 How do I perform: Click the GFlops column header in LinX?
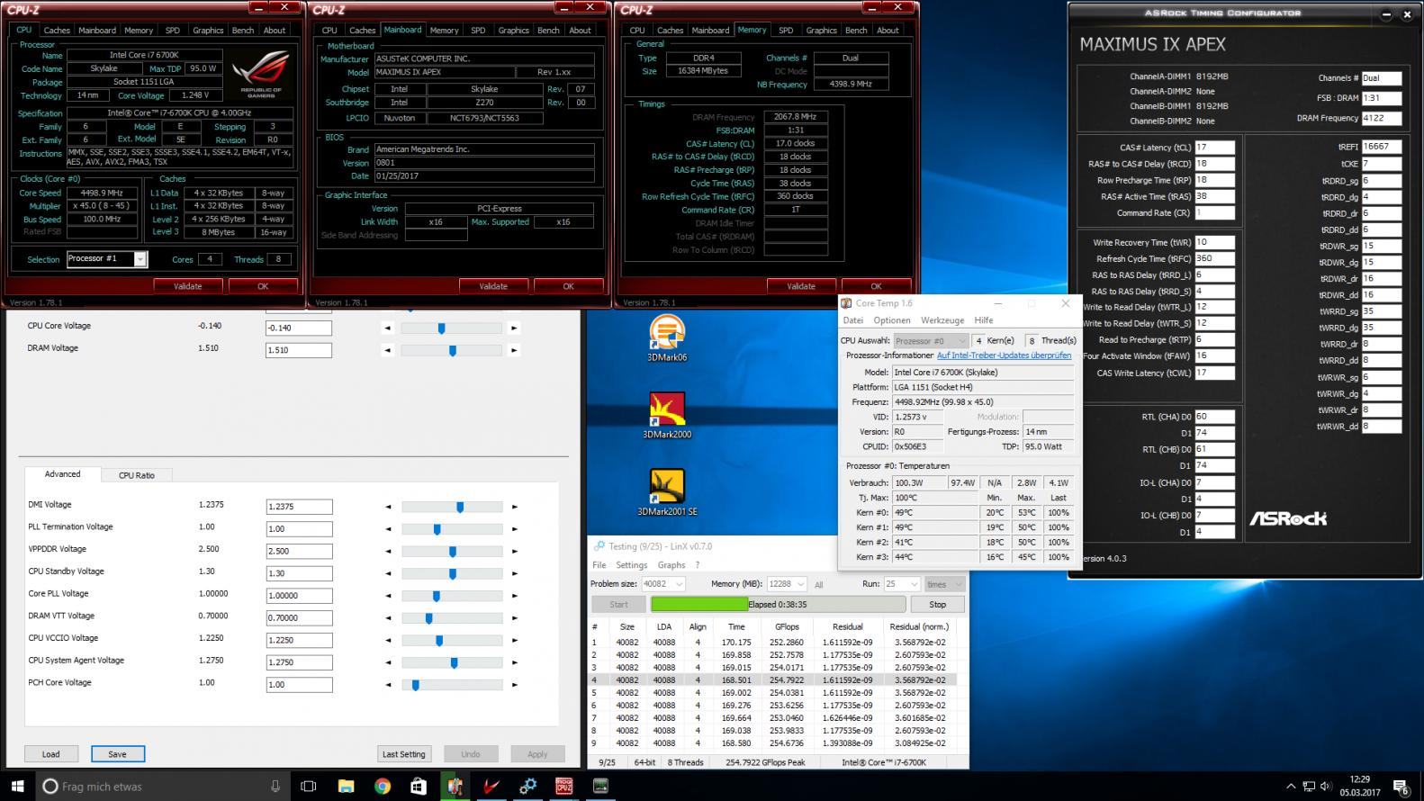coord(787,626)
